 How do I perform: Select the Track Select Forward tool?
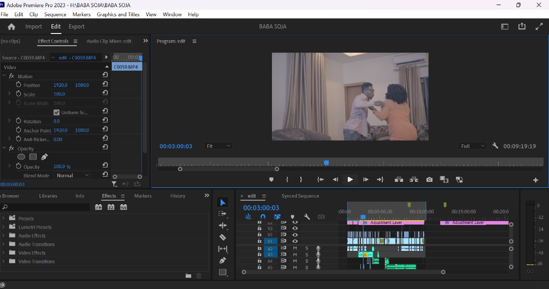point(223,214)
